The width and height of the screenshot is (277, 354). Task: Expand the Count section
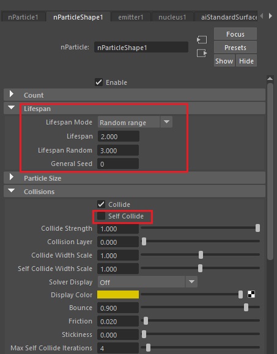pyautogui.click(x=12, y=94)
